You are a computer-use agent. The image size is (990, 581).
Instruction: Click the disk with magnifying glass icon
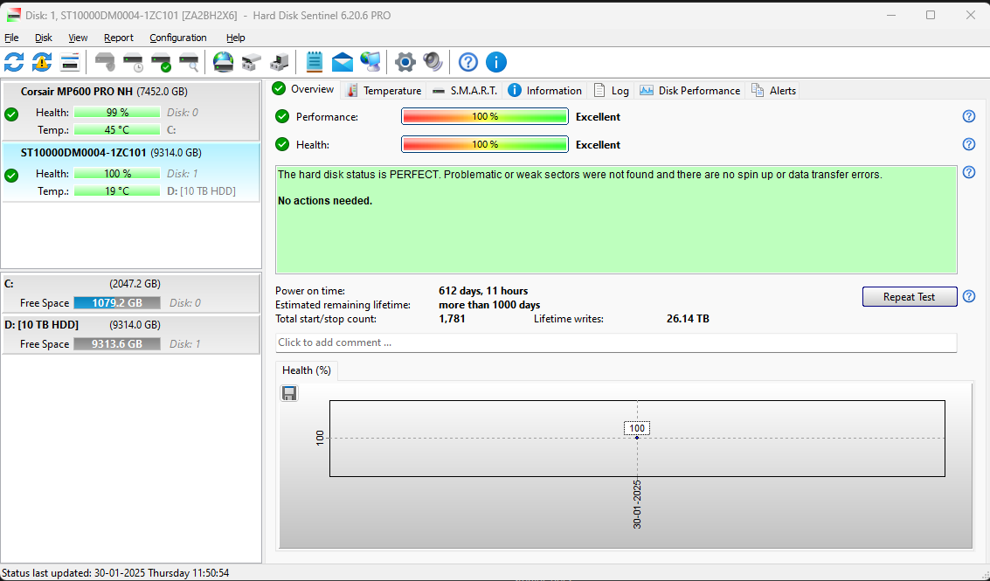pyautogui.click(x=189, y=62)
